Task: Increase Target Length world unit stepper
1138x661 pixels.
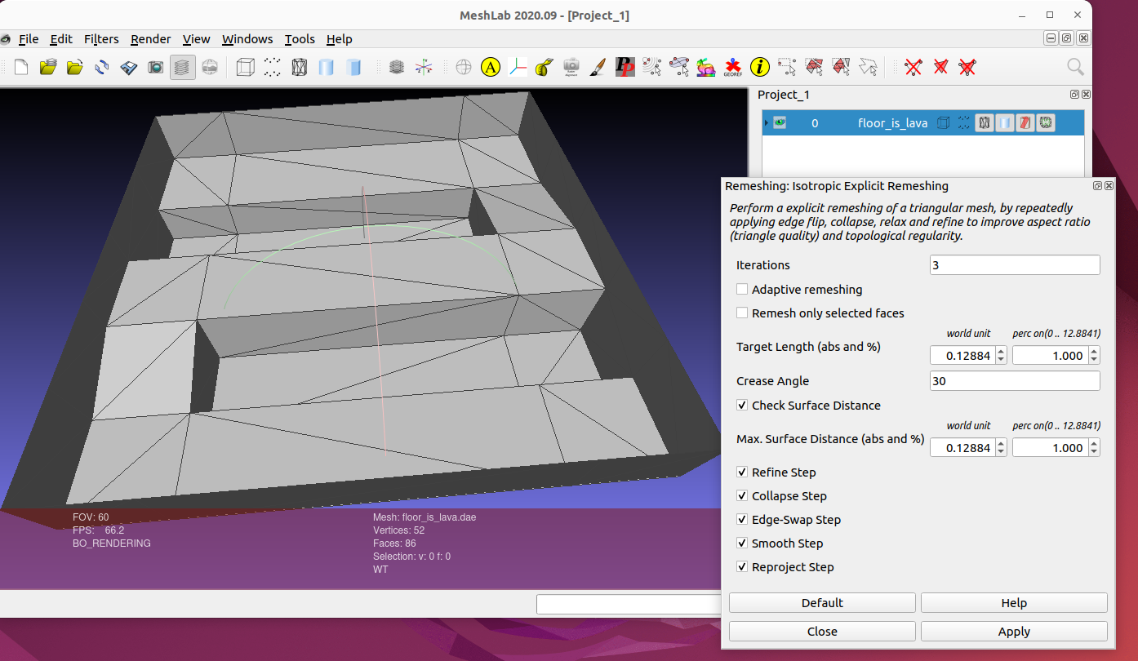Action: point(1002,351)
